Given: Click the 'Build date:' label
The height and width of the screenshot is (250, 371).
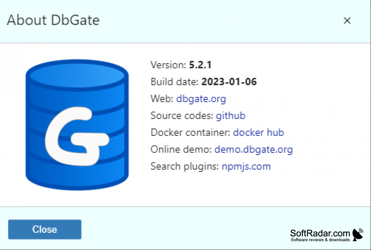Looking at the screenshot, I should coord(174,82).
